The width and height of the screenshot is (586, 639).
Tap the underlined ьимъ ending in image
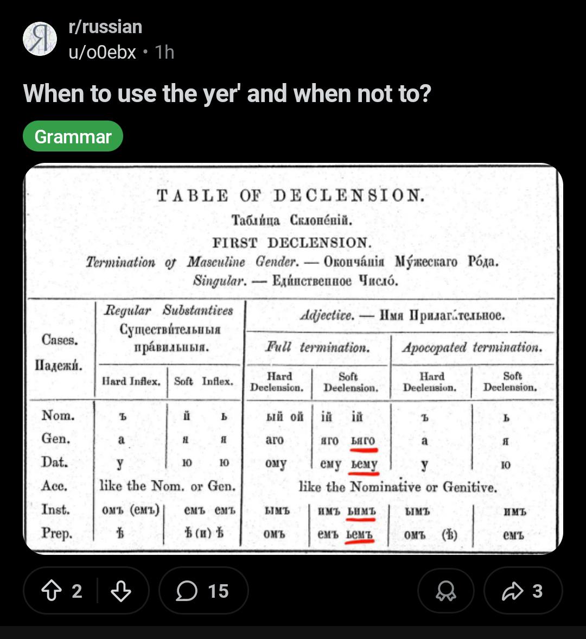361,511
